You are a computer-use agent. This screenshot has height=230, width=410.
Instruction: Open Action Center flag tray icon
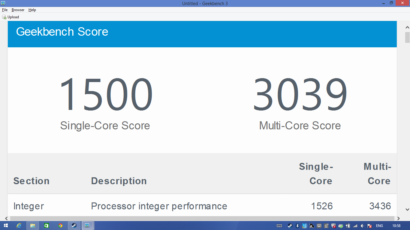pos(369,226)
